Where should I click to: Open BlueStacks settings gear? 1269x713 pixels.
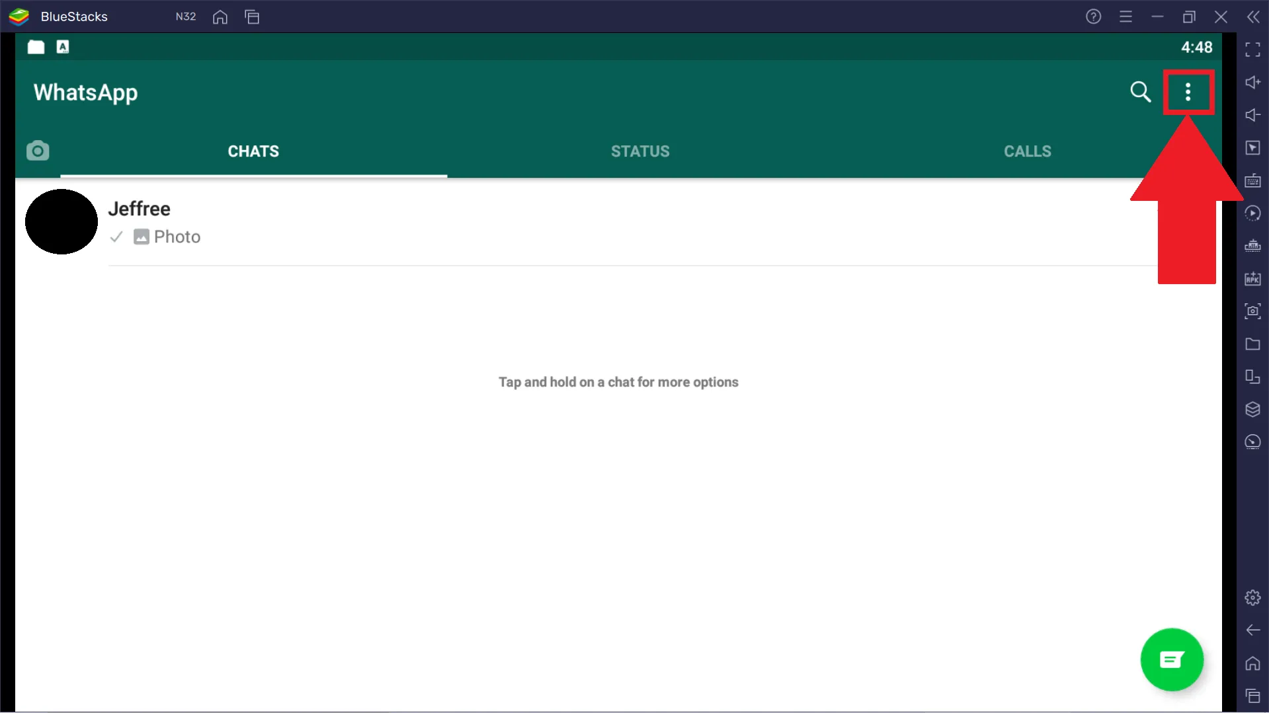point(1252,598)
